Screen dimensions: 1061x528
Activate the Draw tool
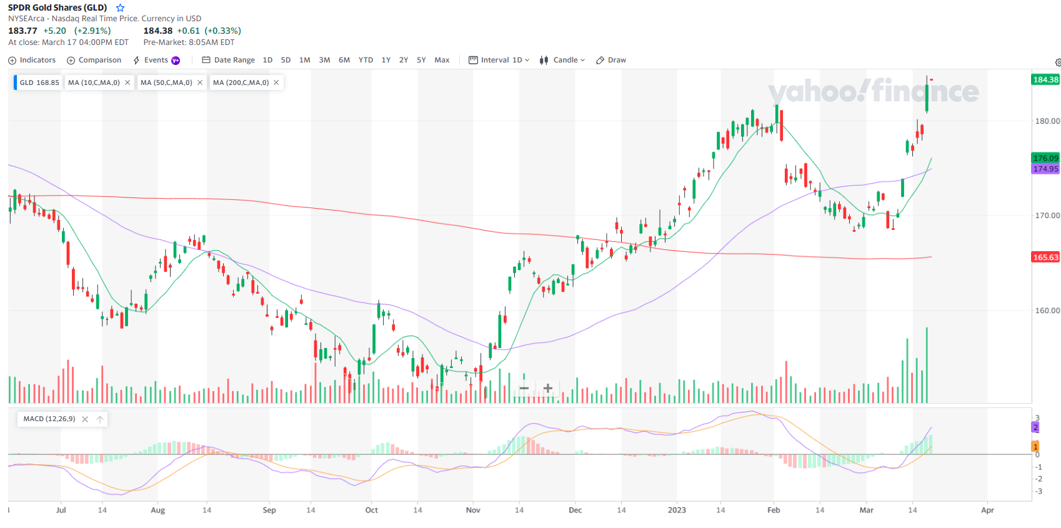611,60
